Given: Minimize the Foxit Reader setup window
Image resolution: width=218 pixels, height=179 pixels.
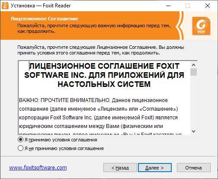Looking at the screenshot, I should tap(168, 6).
